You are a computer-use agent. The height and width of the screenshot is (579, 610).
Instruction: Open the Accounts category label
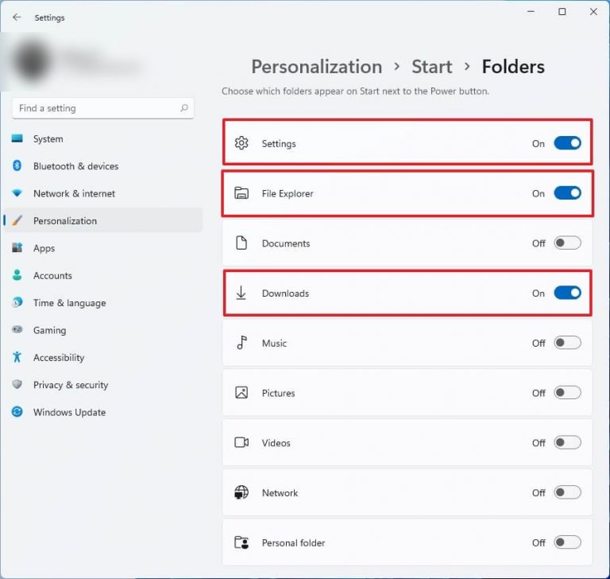pos(52,275)
